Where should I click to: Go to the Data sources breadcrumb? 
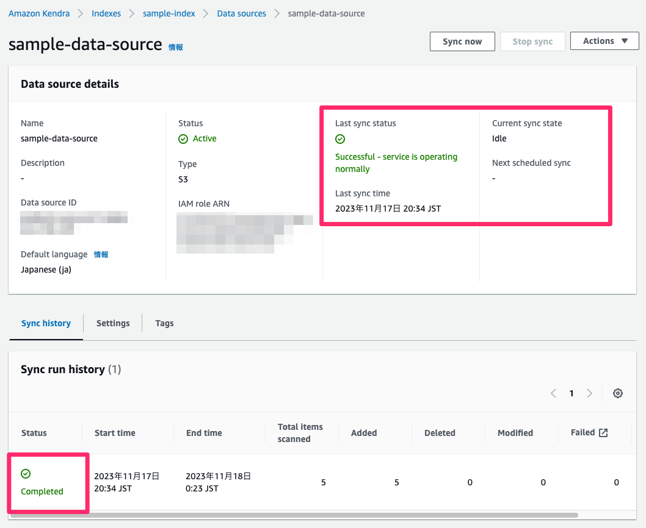(x=241, y=13)
